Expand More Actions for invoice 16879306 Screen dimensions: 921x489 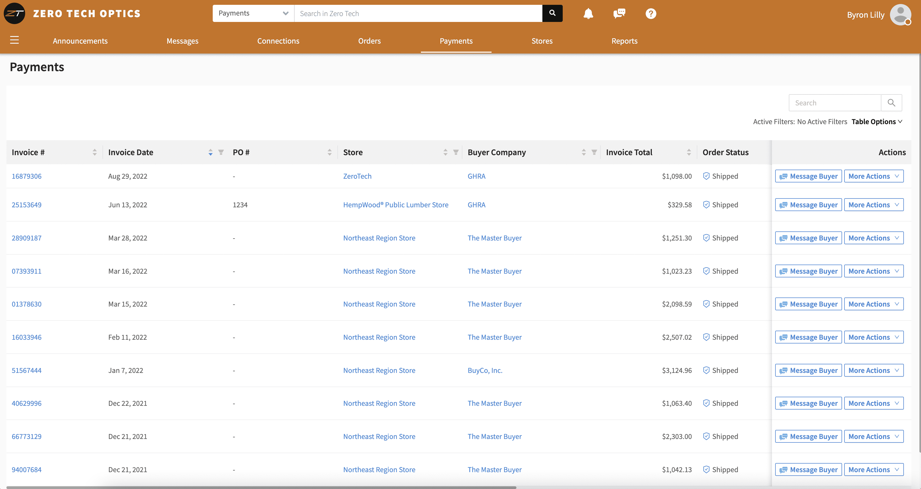click(x=873, y=176)
